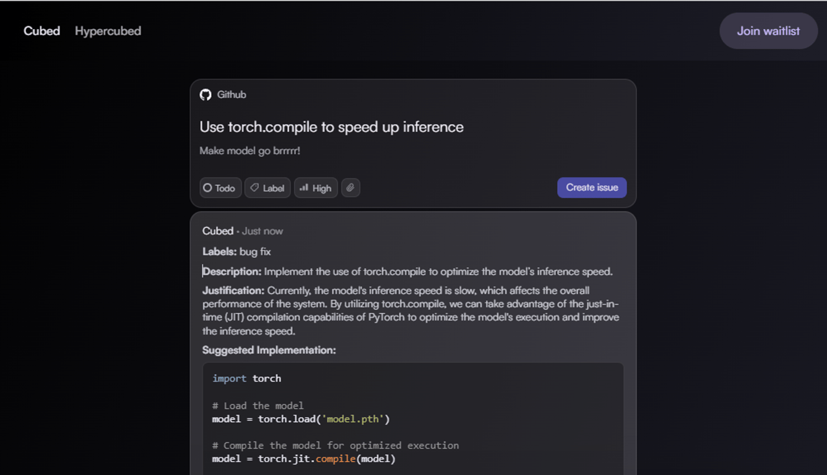Screen dimensions: 827x475
Task: Change the High priority setting
Action: [x=316, y=187]
